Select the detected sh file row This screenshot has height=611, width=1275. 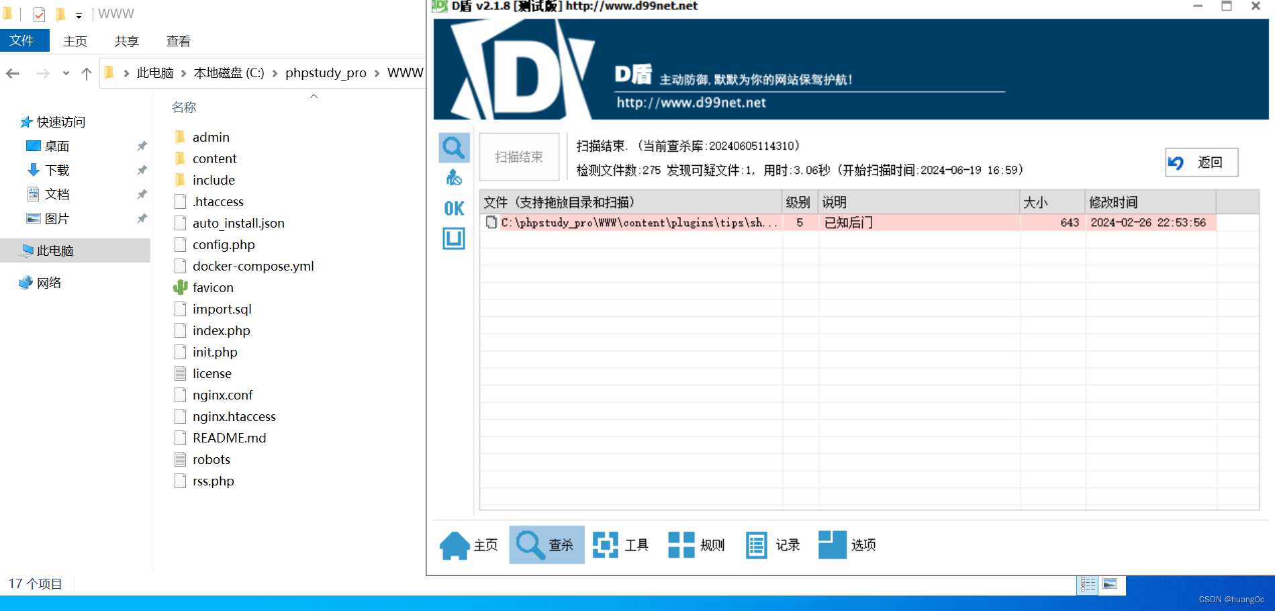pyautogui.click(x=848, y=222)
